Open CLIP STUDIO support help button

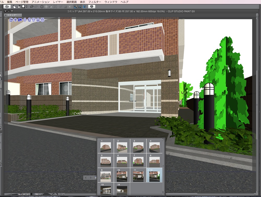click(92, 7)
